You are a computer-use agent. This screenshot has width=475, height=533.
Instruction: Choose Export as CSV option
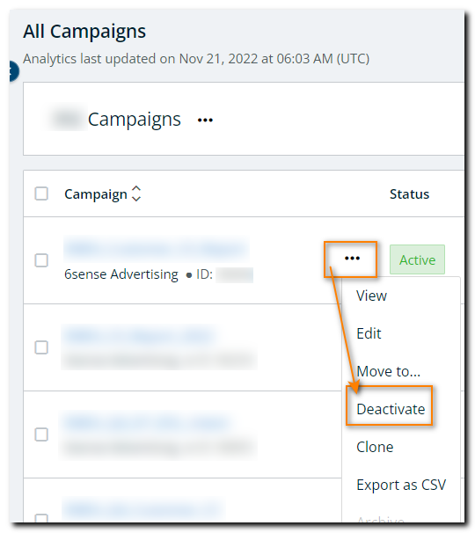(x=401, y=485)
